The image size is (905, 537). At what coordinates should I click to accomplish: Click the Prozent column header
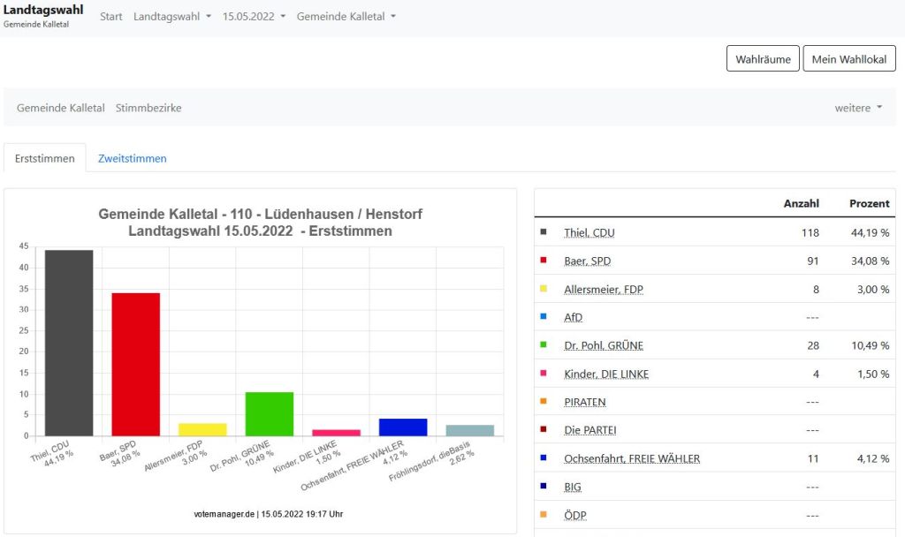[870, 203]
